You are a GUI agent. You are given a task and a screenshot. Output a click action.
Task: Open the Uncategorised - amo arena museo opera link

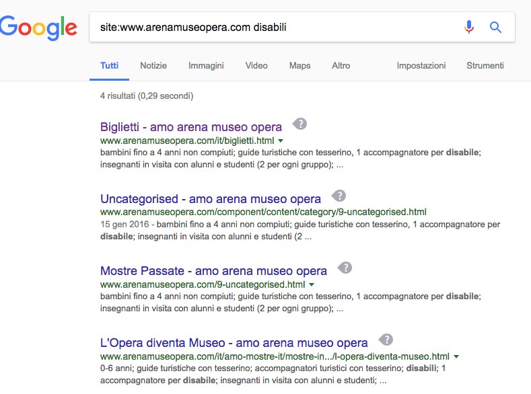(210, 199)
